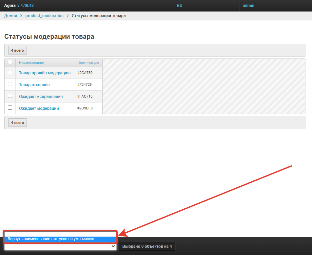Screen dimensions: 312x255
Task: Check the box for Товар прошёл модерацию
Action: tap(10, 72)
